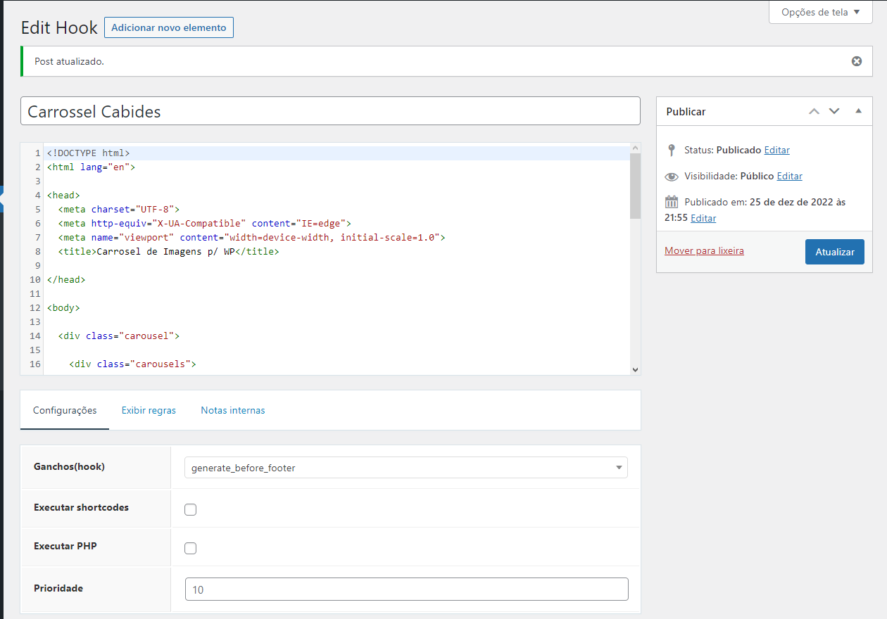Click Editar next to Status: Publicado
Viewport: 887px width, 619px height.
click(776, 149)
